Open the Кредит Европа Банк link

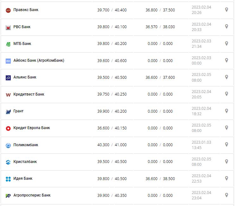pyautogui.click(x=32, y=128)
